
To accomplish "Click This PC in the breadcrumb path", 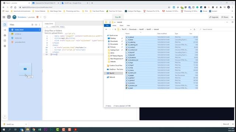I will 124,29.
